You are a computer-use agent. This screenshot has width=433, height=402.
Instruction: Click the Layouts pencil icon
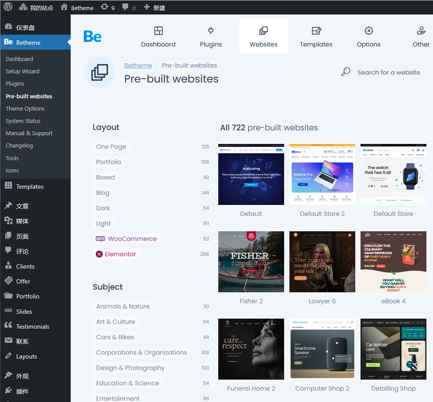[x=8, y=355]
